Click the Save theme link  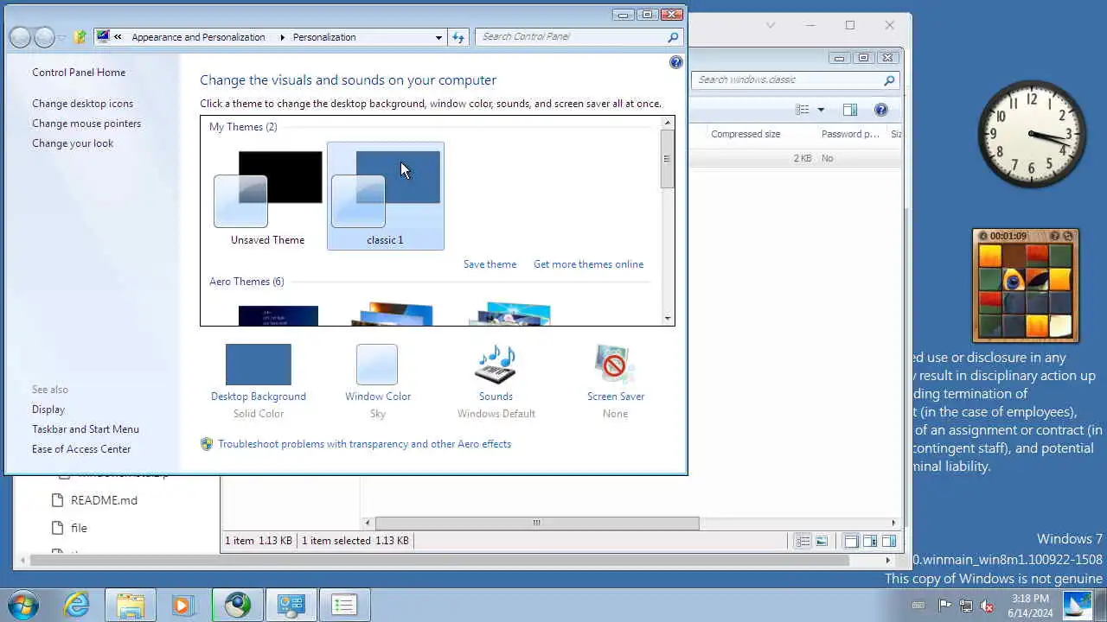(490, 264)
